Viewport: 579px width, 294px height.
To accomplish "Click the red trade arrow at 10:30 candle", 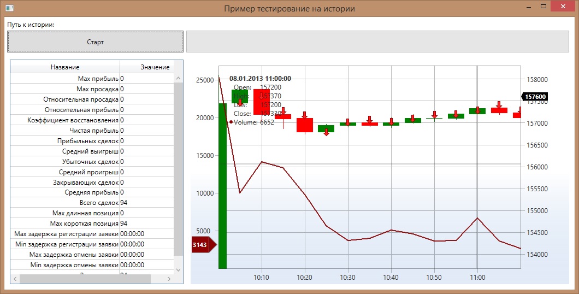I will pos(347,122).
